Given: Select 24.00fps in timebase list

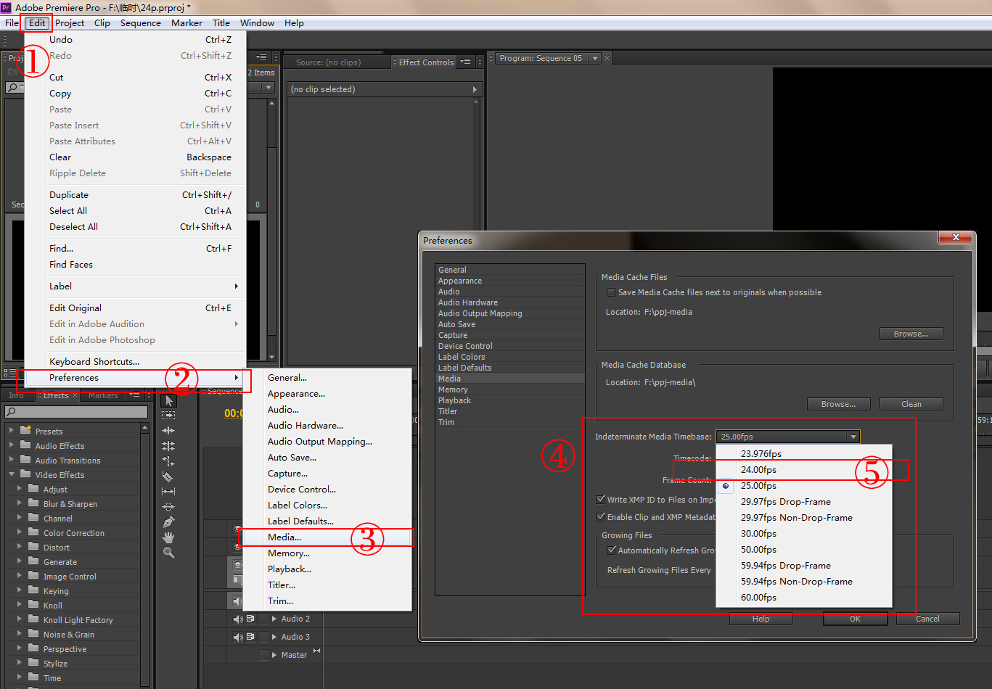Looking at the screenshot, I should click(x=804, y=470).
